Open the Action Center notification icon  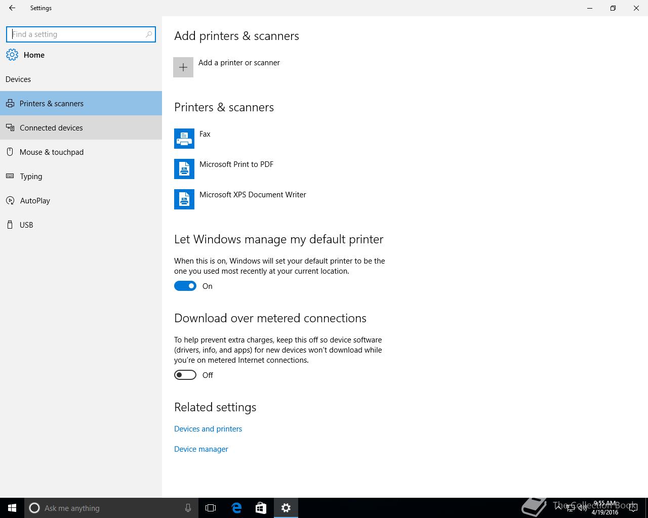click(x=633, y=508)
